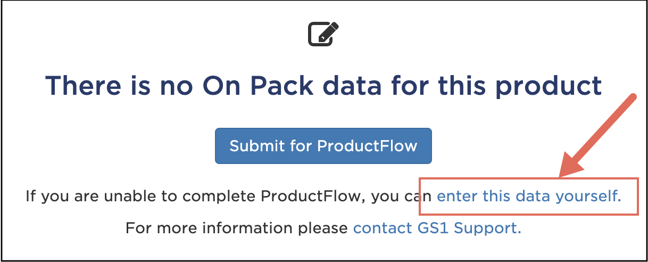
Task: Select the blue ProductFlow submission button
Action: (323, 145)
